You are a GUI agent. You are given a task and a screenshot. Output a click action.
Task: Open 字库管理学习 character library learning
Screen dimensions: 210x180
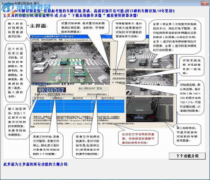pyautogui.click(x=118, y=74)
